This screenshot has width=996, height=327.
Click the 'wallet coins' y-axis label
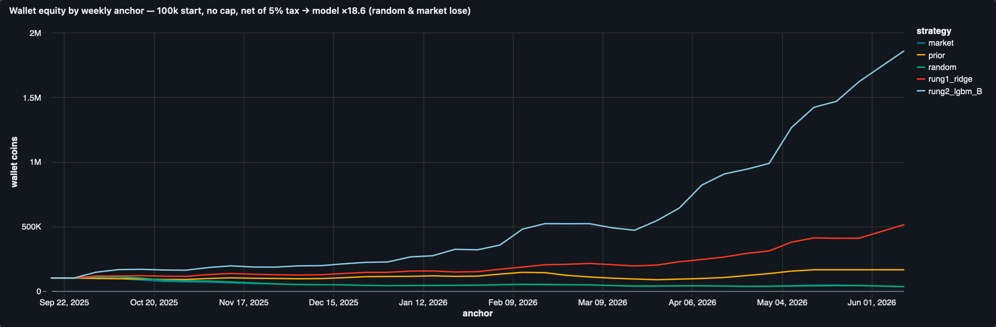14,162
